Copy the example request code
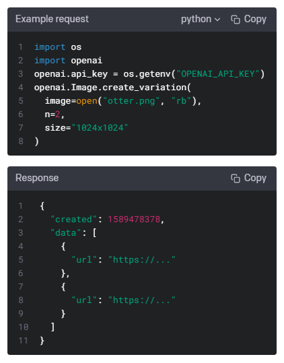Screen dimensions: 284x363 click(x=248, y=20)
